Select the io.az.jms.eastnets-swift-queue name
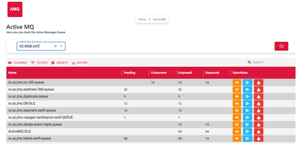The width and height of the screenshot is (297, 144). pos(32,111)
